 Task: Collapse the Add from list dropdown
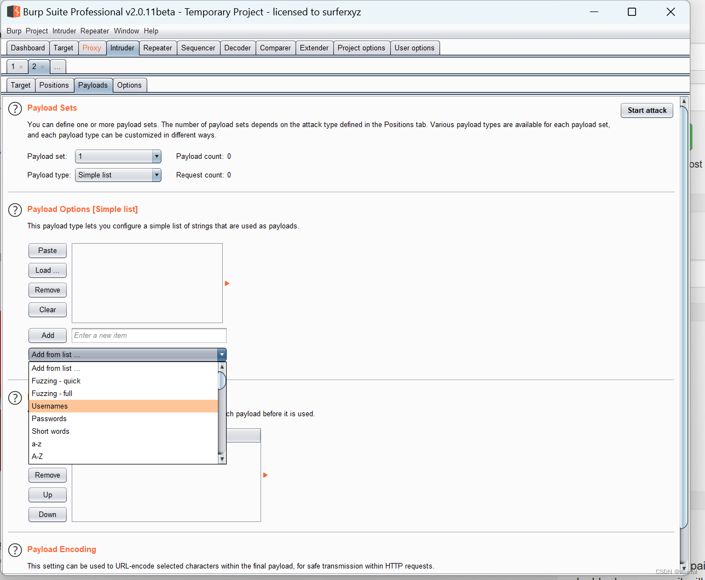pos(222,354)
